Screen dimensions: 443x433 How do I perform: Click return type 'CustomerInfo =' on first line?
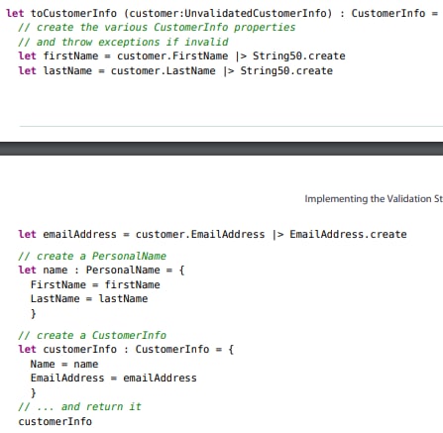(394, 13)
